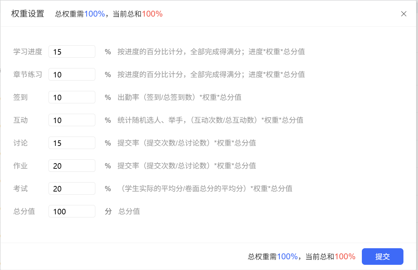Click the 总分值 input showing 100

pyautogui.click(x=72, y=212)
